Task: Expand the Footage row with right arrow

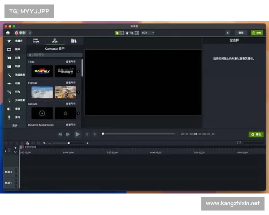Action: 78,92
